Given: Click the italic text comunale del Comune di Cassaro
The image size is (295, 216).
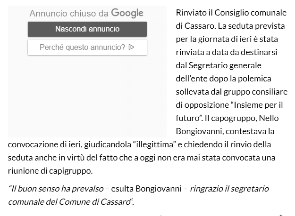Looking at the screenshot, I should pyautogui.click(x=69, y=202).
